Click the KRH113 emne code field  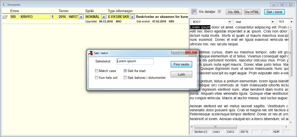click(x=35, y=17)
